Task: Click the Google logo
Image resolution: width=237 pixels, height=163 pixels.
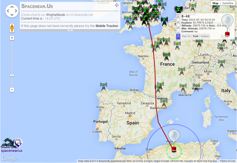Action: [10, 159]
